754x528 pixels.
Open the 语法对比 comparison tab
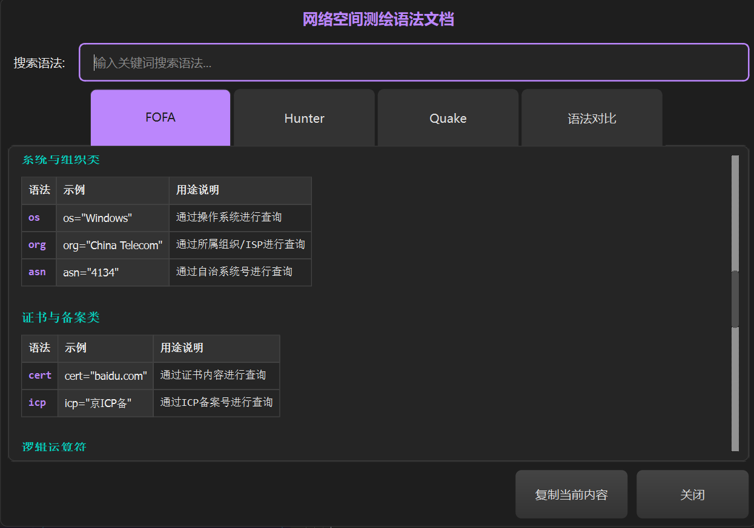(591, 119)
